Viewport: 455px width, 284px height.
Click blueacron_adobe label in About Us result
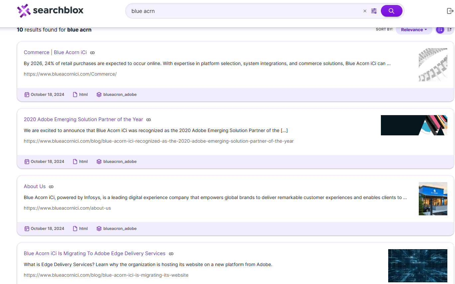point(120,229)
